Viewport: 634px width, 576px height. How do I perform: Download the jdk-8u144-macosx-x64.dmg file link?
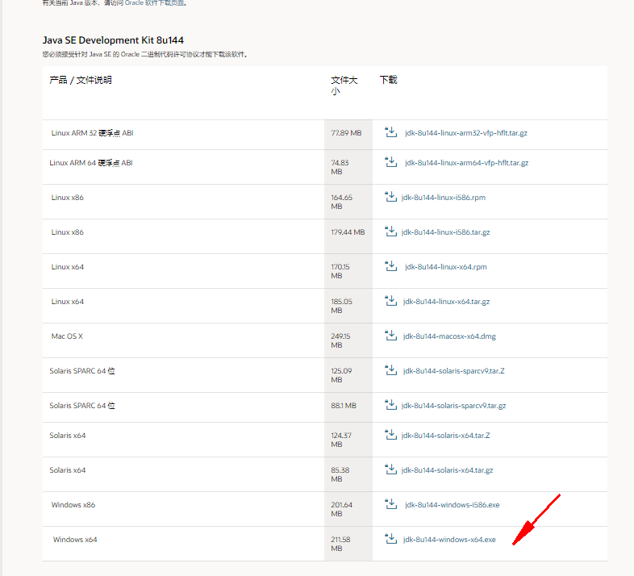pos(449,336)
